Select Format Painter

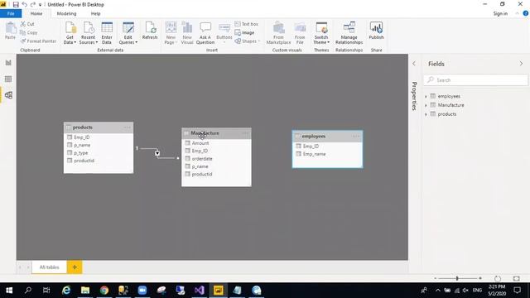point(38,41)
